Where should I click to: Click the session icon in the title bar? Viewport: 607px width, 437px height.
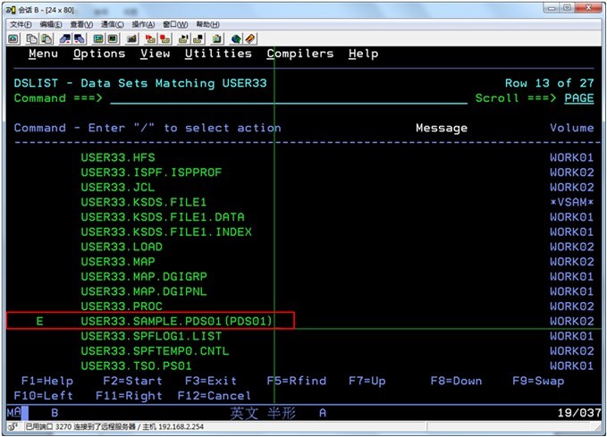[x=11, y=10]
